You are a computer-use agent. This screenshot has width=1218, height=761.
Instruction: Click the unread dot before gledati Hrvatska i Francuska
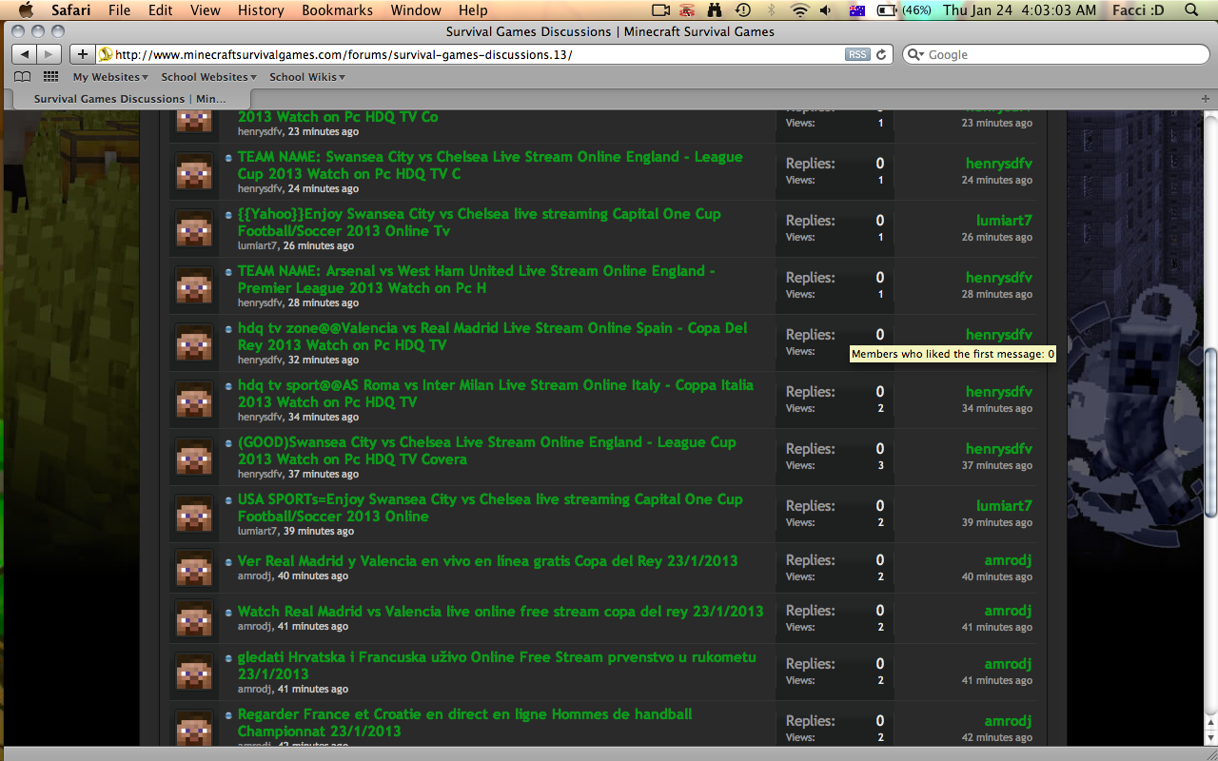click(228, 657)
